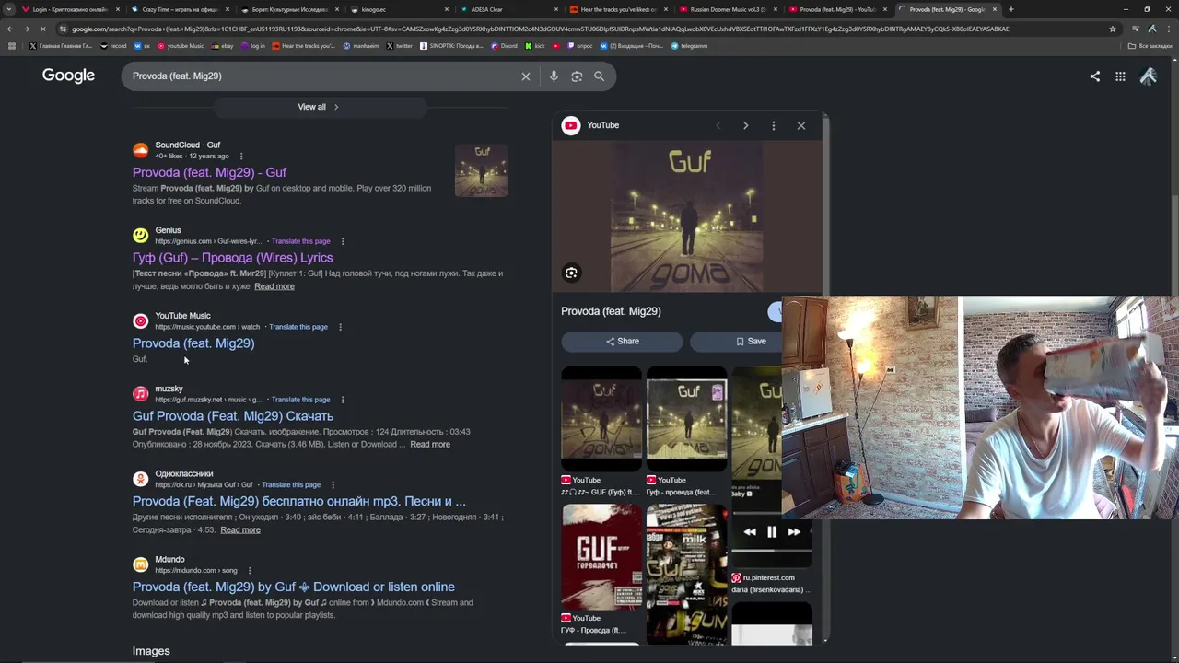Translate the Genius page
The width and height of the screenshot is (1179, 663).
[x=300, y=241]
